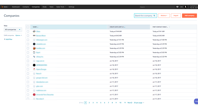
Task: Check the row created Today at 9:44 AM
Action: coord(28,31)
